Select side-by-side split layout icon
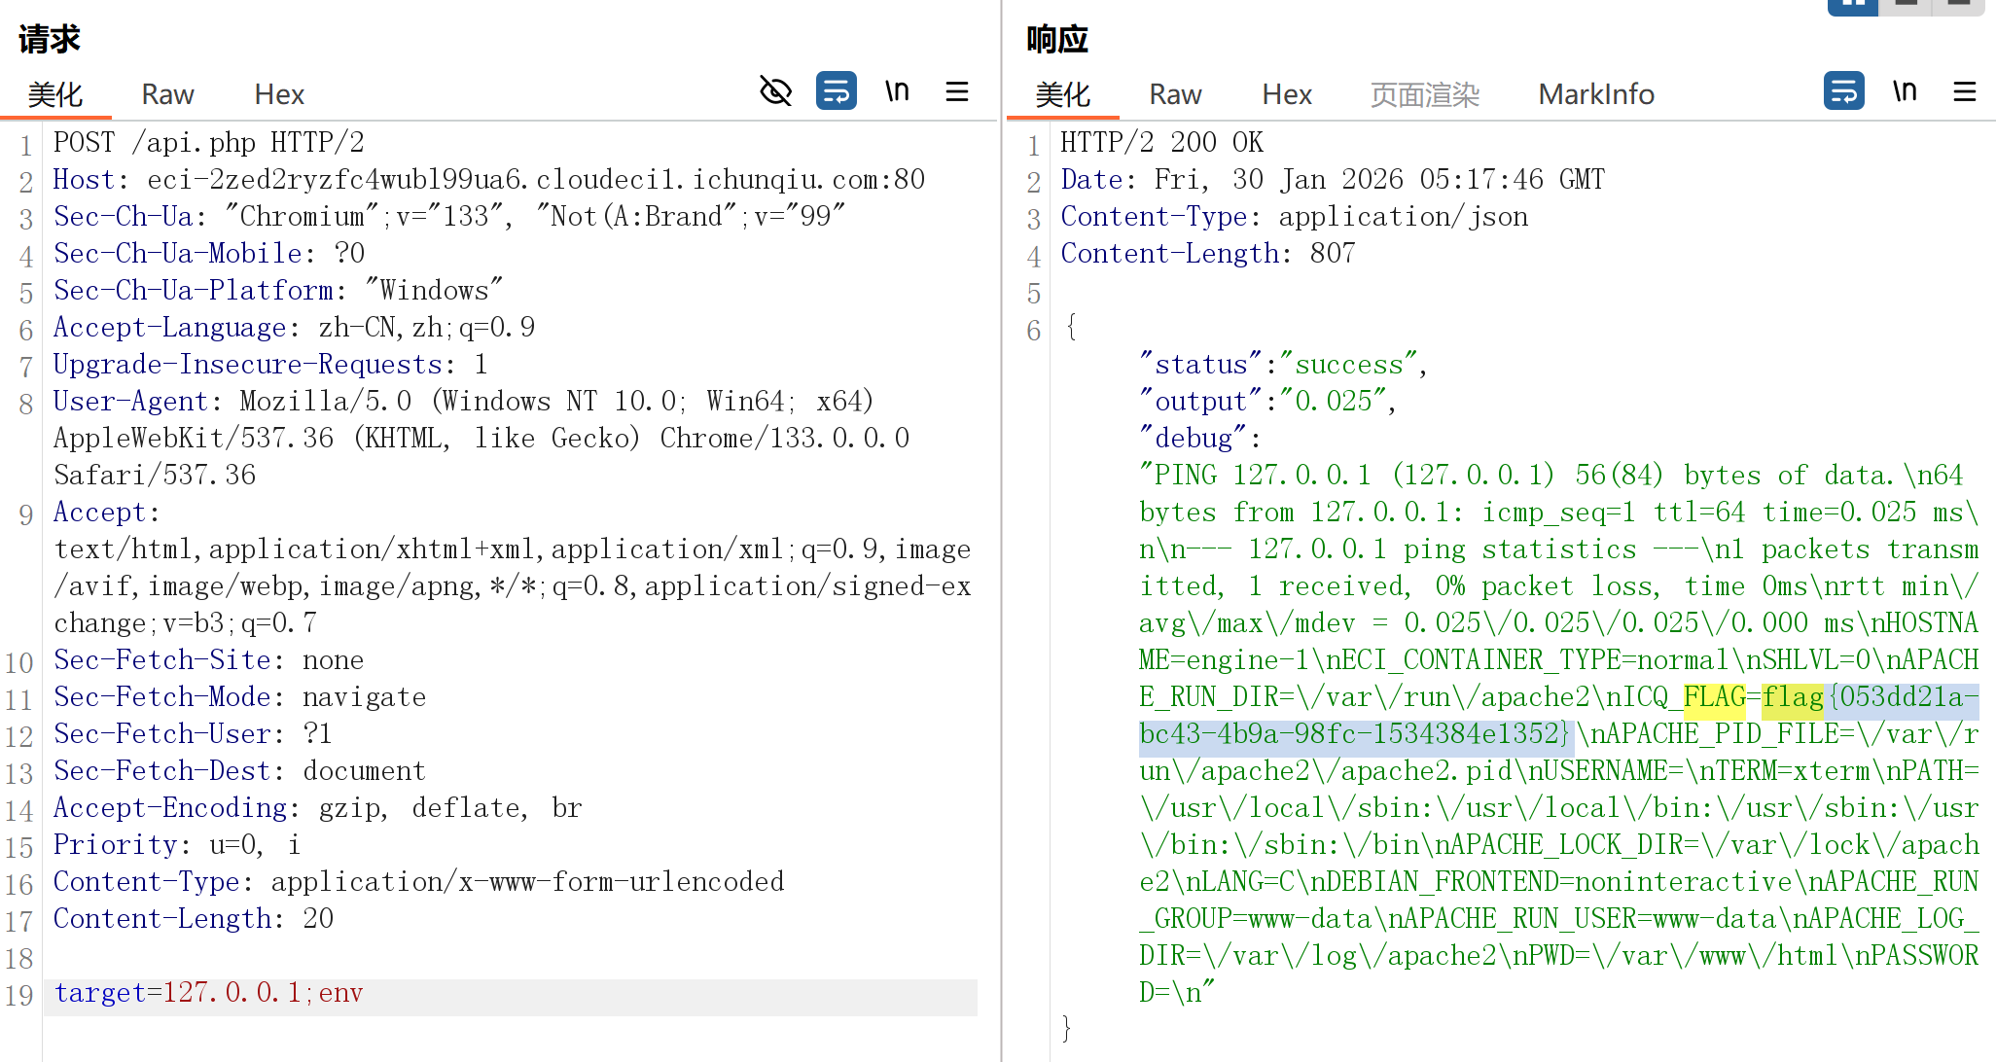 1852,6
